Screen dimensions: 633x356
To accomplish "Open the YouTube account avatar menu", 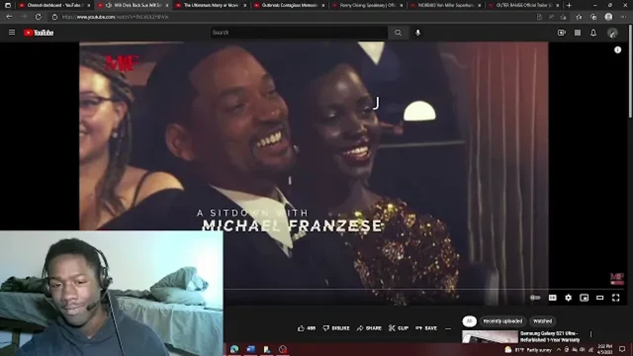I will click(613, 33).
